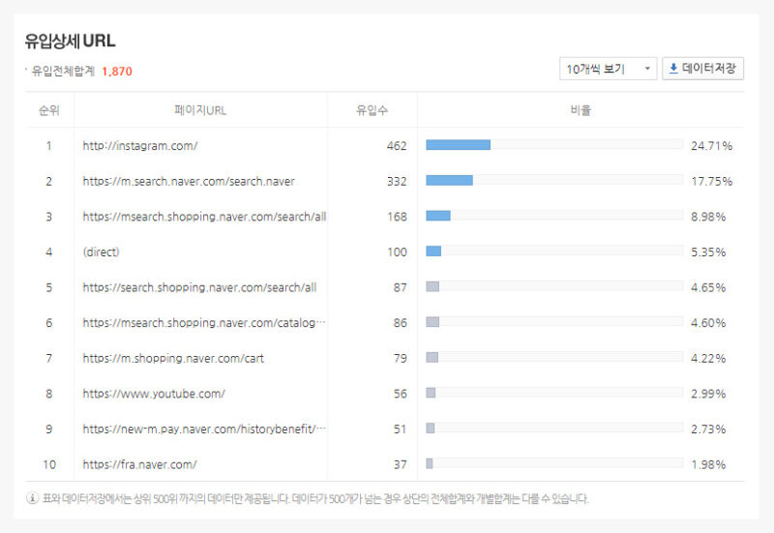The width and height of the screenshot is (774, 533).
Task: Click the m.shopping.naver.com/cart URL
Action: pyautogui.click(x=173, y=358)
